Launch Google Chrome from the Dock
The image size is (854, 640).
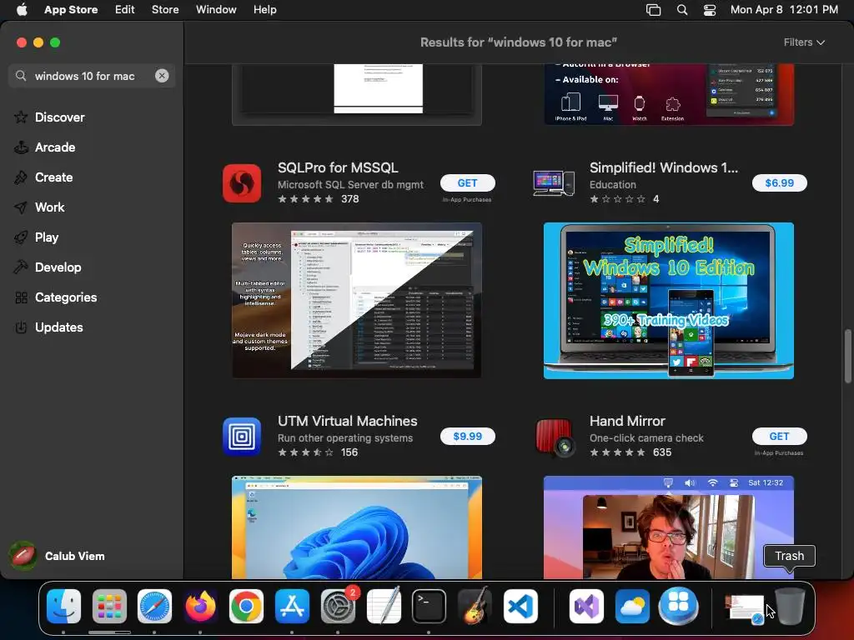pyautogui.click(x=246, y=606)
